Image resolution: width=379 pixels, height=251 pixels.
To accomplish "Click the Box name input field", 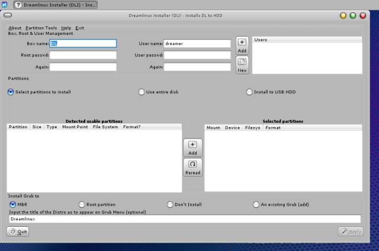I will tap(83, 43).
